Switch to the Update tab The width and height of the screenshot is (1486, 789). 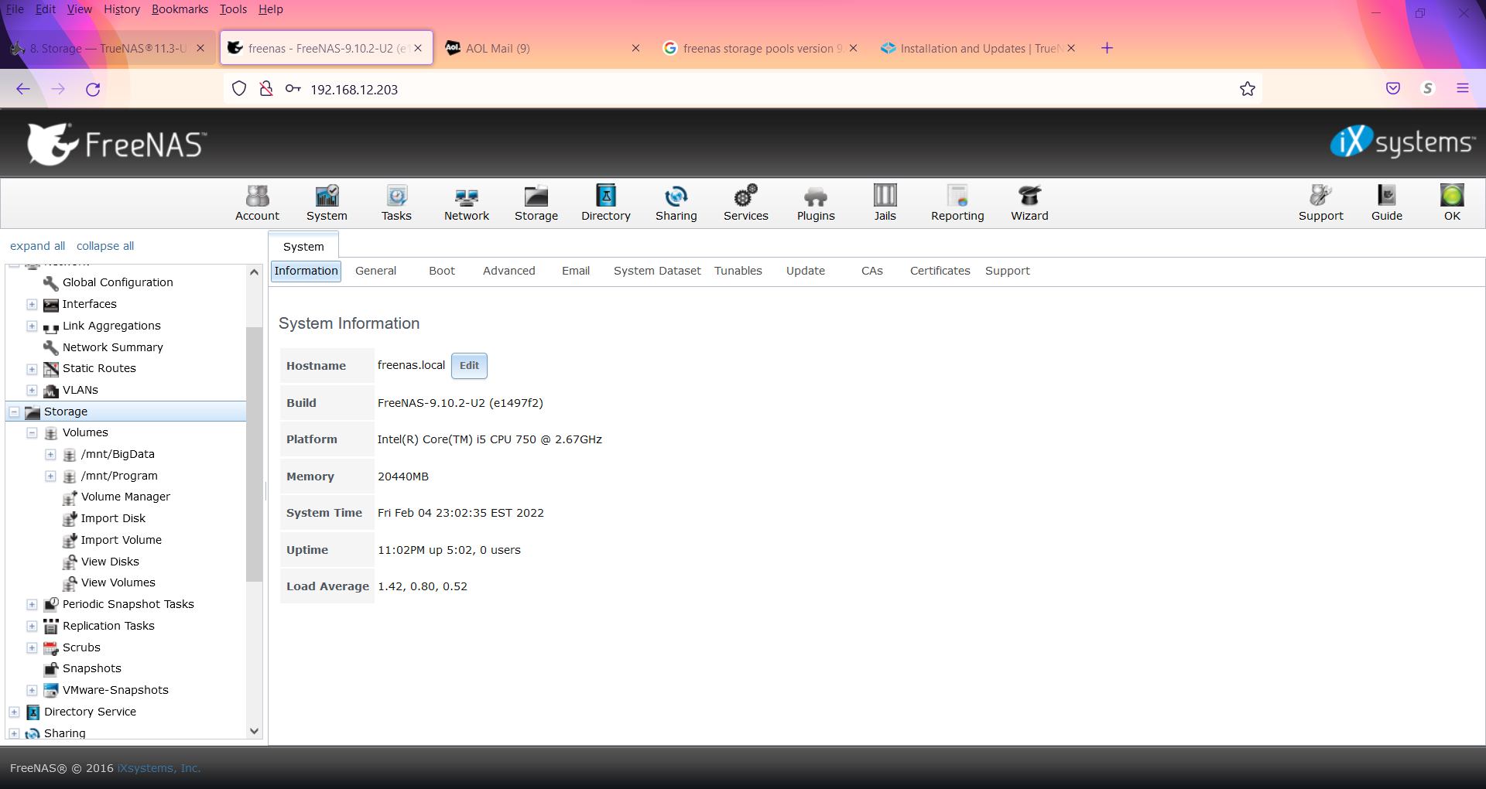pyautogui.click(x=806, y=271)
